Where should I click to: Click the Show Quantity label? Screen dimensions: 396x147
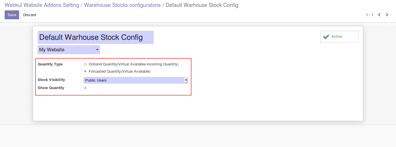pos(51,88)
